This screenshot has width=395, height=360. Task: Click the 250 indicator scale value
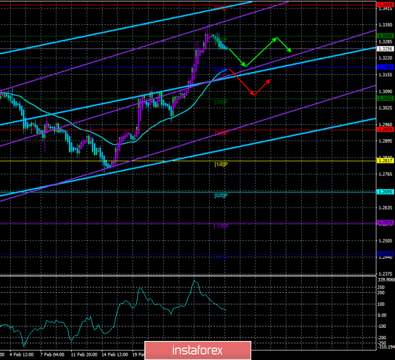(x=381, y=287)
